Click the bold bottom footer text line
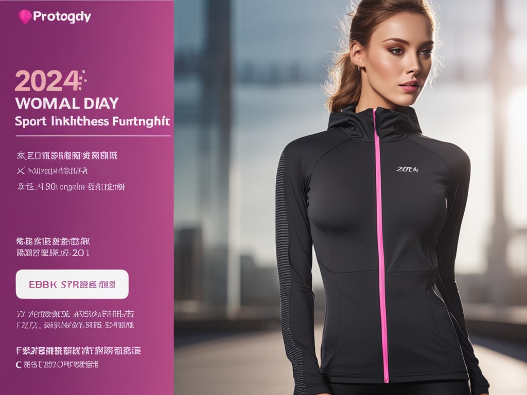 (x=79, y=351)
